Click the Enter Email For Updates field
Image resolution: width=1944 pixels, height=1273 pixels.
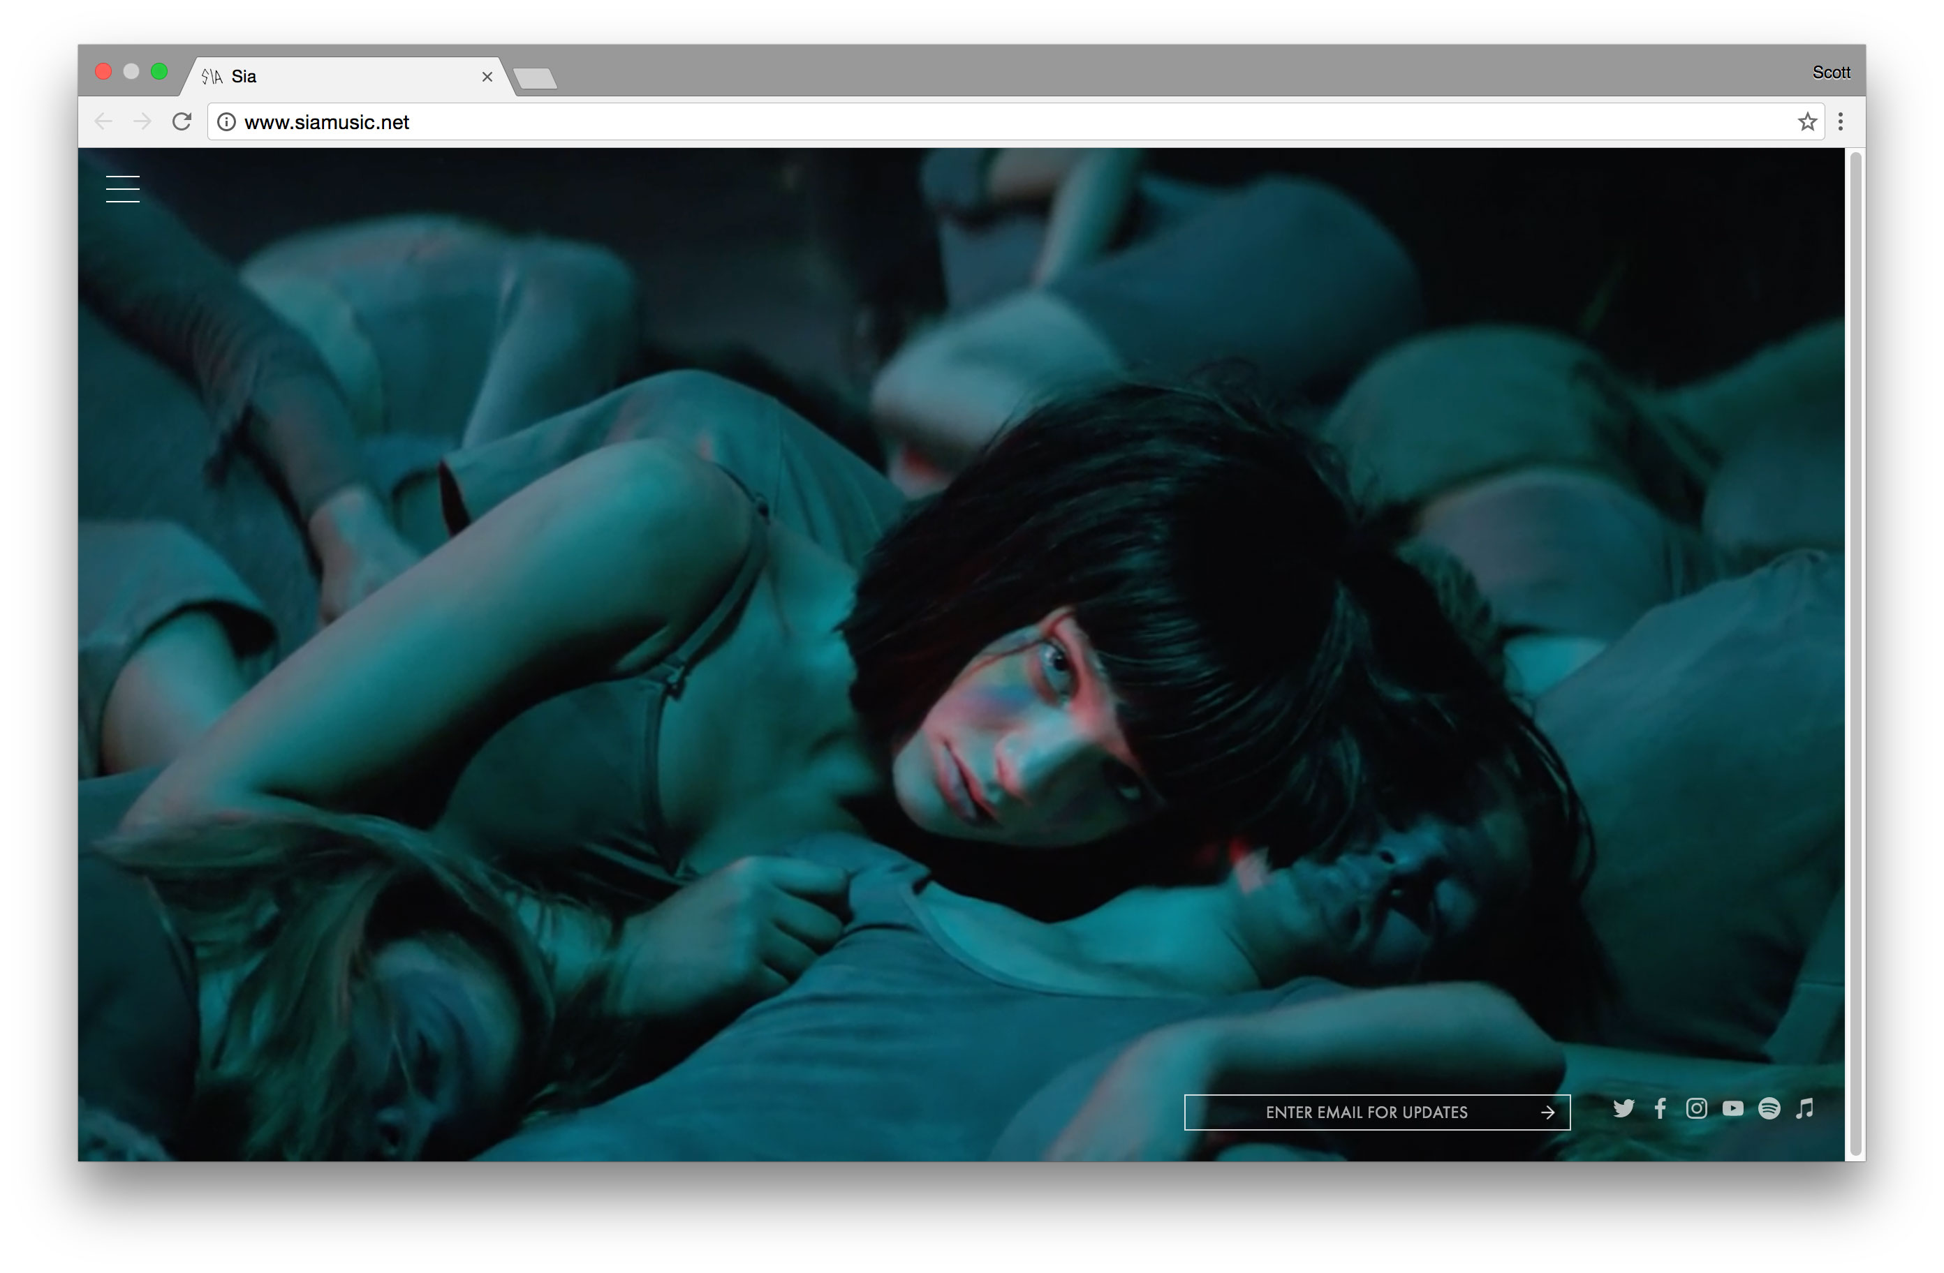(1376, 1112)
